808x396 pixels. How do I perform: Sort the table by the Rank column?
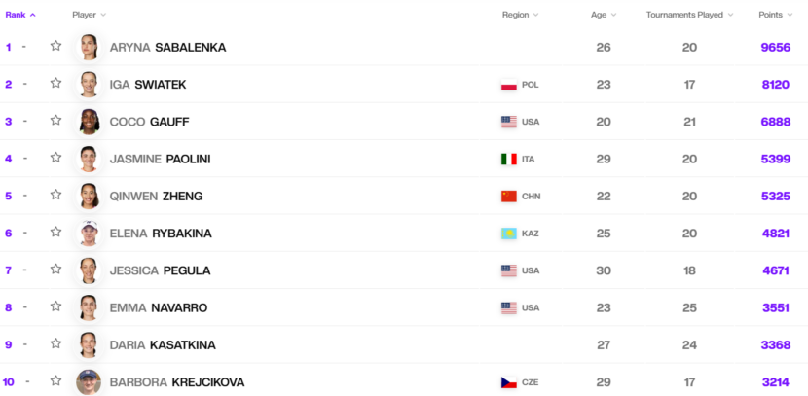coord(20,15)
